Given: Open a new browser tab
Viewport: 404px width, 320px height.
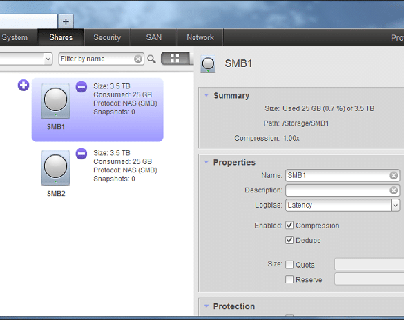Looking at the screenshot, I should coord(66,21).
